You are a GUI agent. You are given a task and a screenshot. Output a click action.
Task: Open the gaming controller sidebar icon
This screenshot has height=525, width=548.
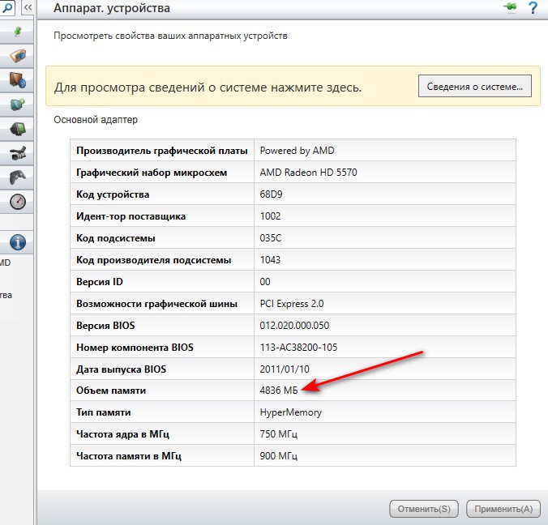pyautogui.click(x=18, y=177)
